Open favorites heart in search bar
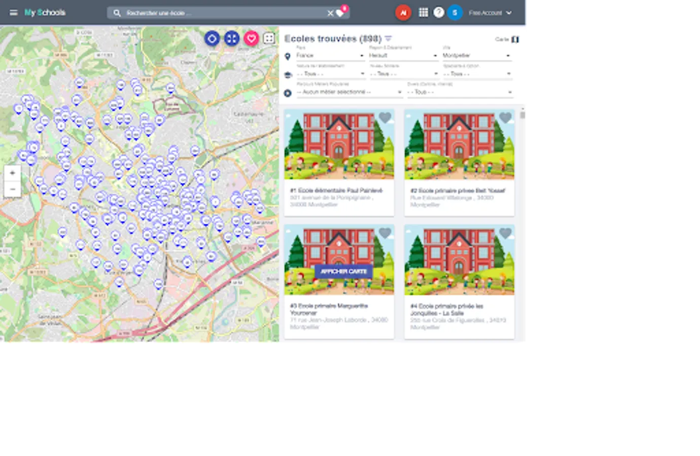The height and width of the screenshot is (456, 700). pyautogui.click(x=340, y=13)
